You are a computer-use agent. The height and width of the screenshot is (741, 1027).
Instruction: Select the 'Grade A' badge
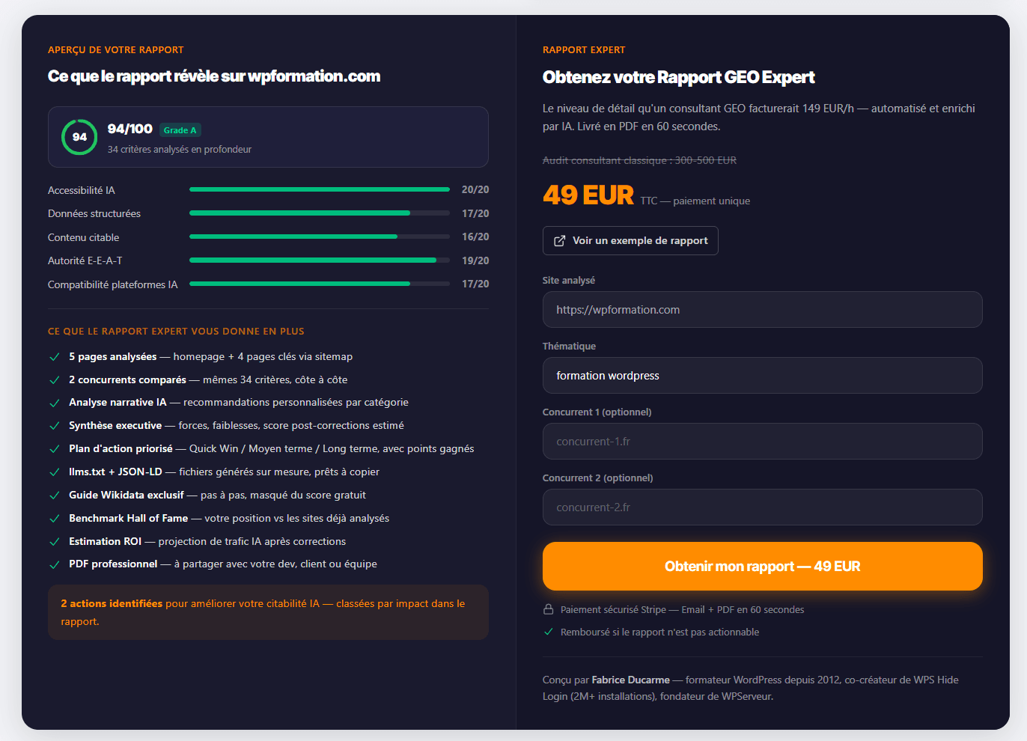[180, 129]
